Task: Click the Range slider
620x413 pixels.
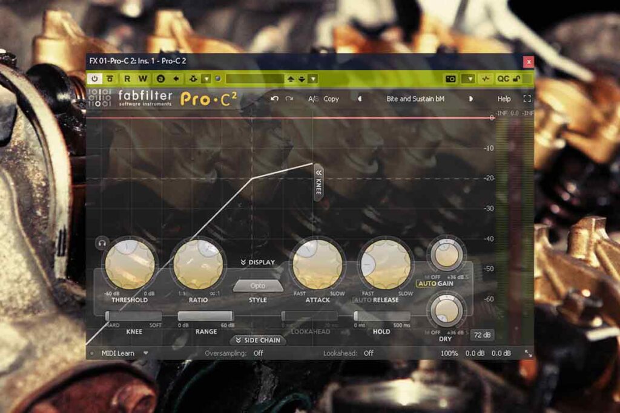Action: coord(206,316)
